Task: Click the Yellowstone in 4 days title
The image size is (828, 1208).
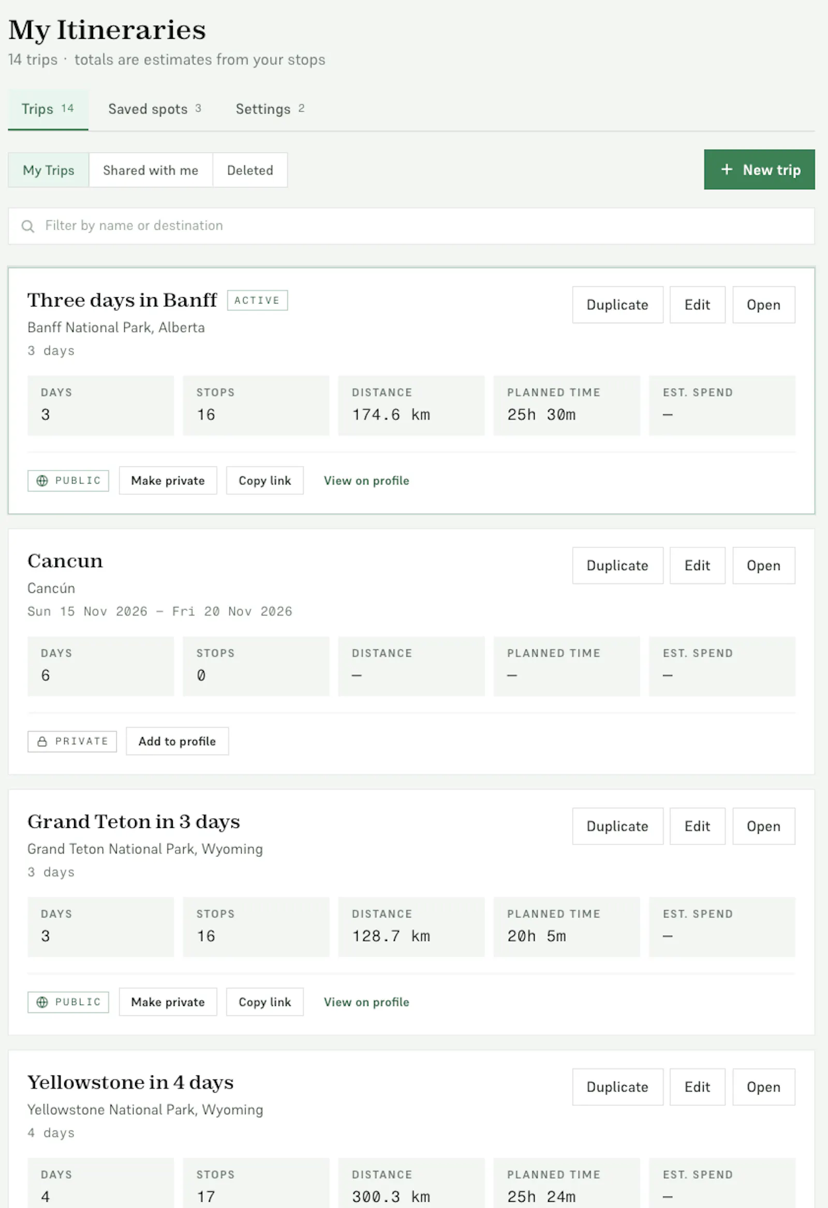Action: point(130,1083)
